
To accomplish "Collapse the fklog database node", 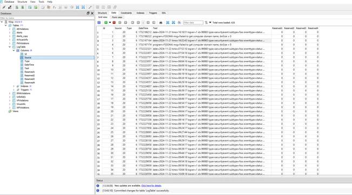I will (2, 22).
